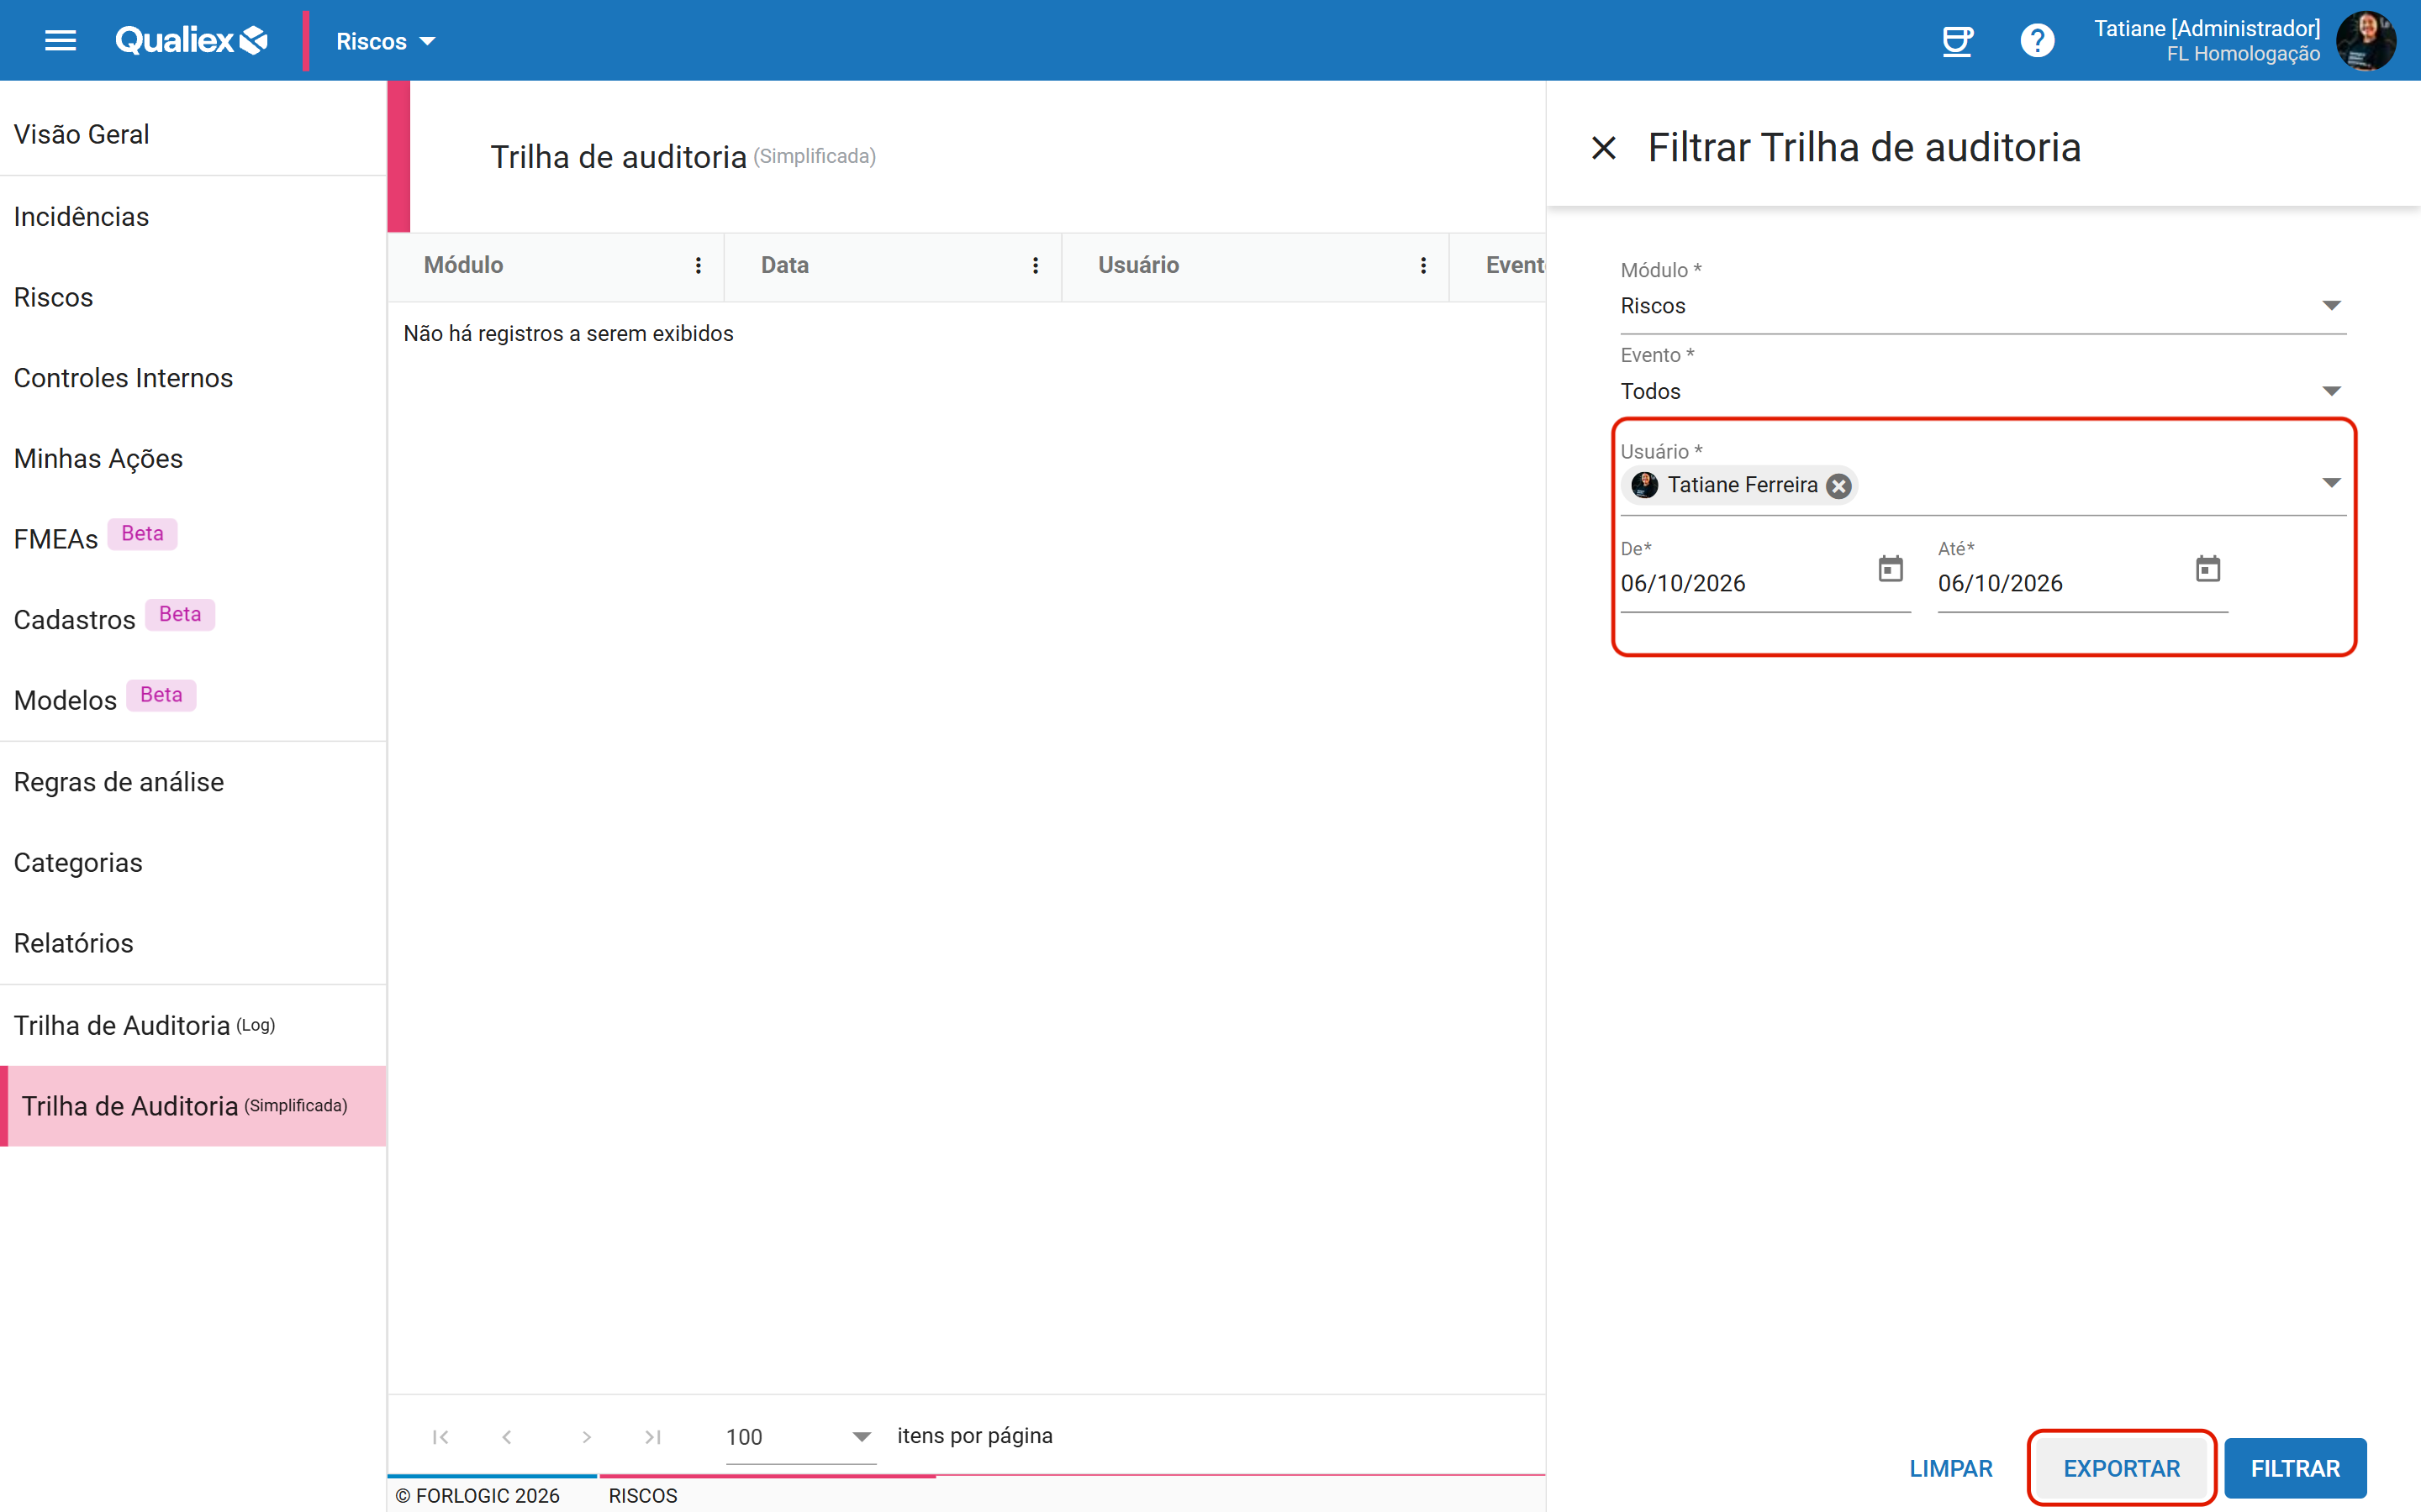Open the Módulo dropdown in filter
The width and height of the screenshot is (2421, 1512).
1983,306
